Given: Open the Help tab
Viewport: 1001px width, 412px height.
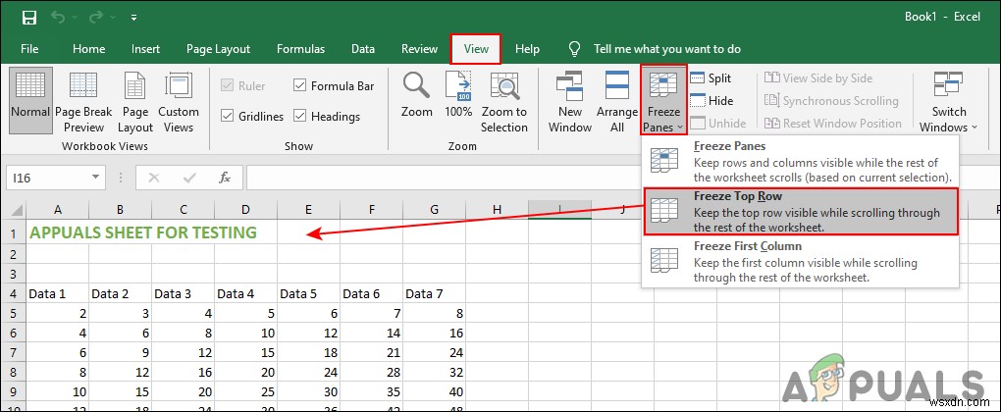Looking at the screenshot, I should click(527, 49).
